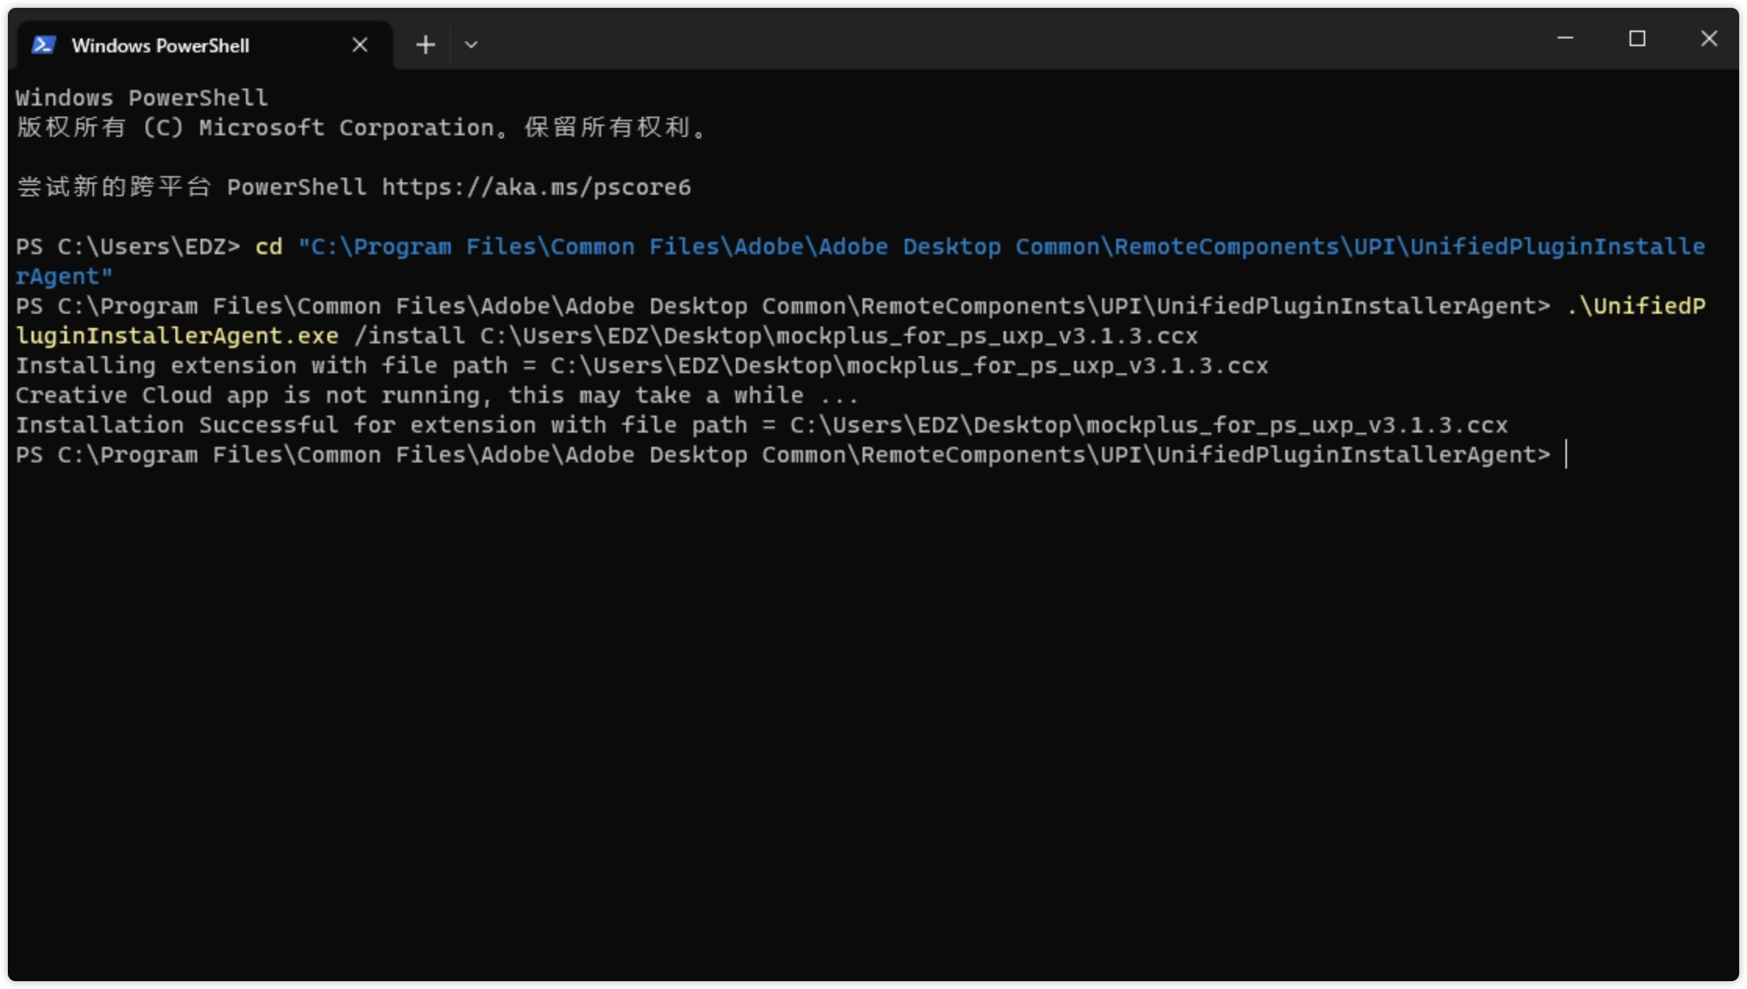Click the yellow cd command word

click(268, 247)
